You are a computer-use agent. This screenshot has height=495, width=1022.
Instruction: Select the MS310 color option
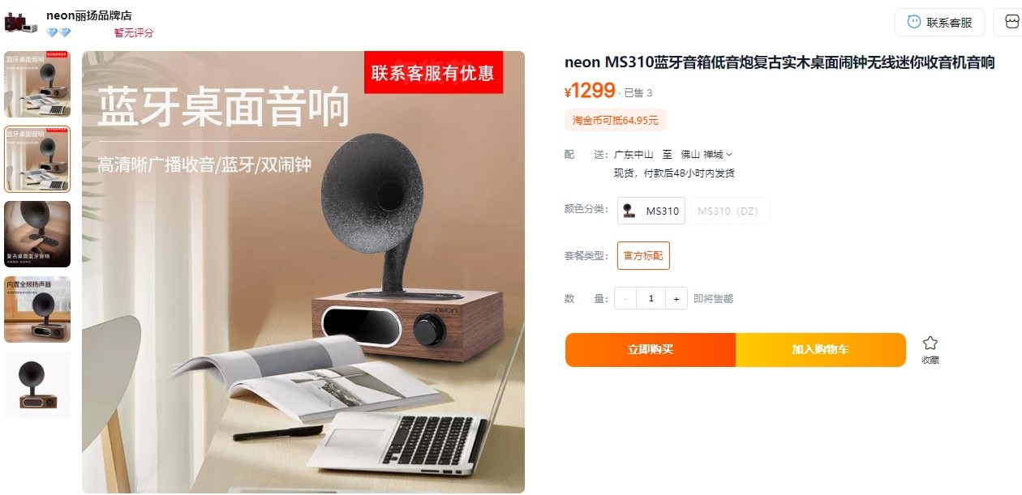(x=651, y=211)
